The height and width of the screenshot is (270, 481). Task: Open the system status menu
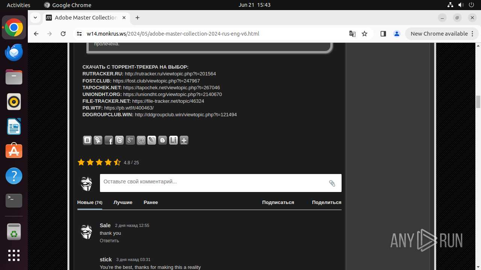point(461,5)
